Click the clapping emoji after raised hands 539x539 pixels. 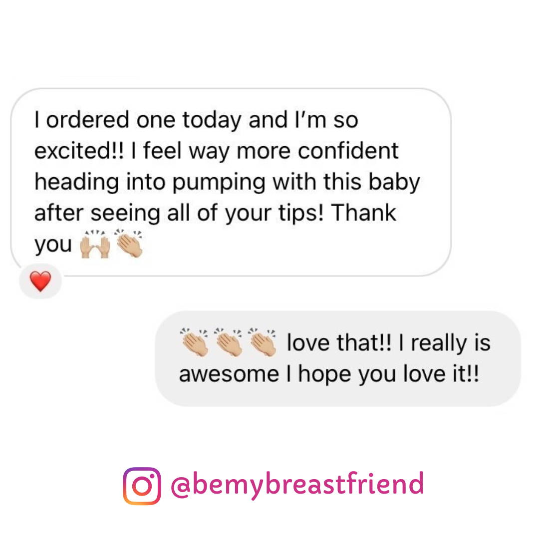[x=129, y=243]
